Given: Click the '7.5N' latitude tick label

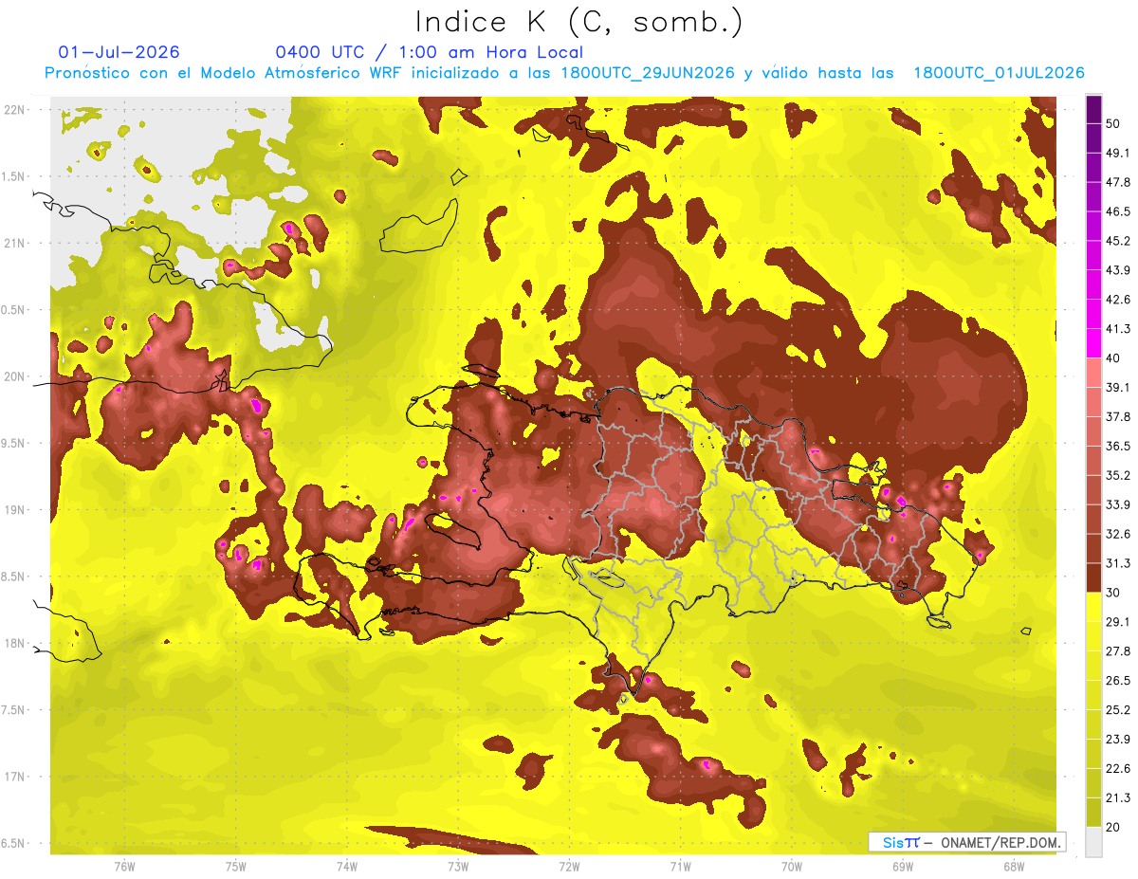Looking at the screenshot, I should (x=13, y=710).
